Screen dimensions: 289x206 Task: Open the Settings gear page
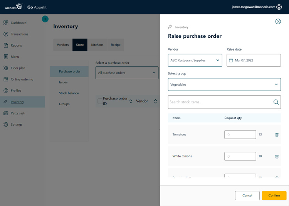coord(16,125)
